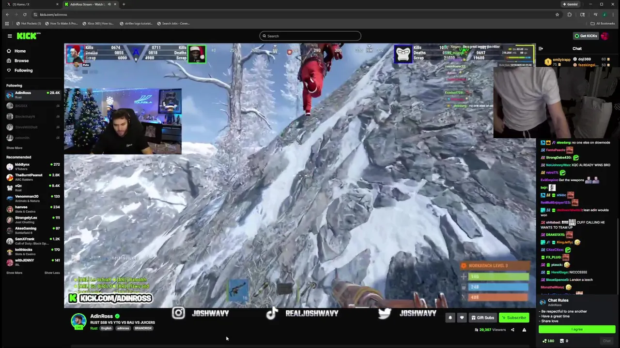Image resolution: width=620 pixels, height=348 pixels.
Task: Click the Gemini button in title bar
Action: (570, 4)
